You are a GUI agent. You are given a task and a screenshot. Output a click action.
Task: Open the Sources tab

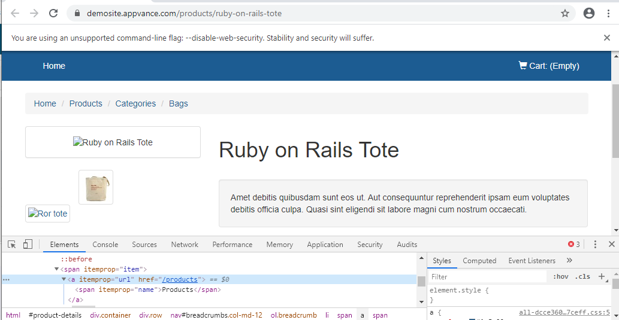pyautogui.click(x=144, y=244)
